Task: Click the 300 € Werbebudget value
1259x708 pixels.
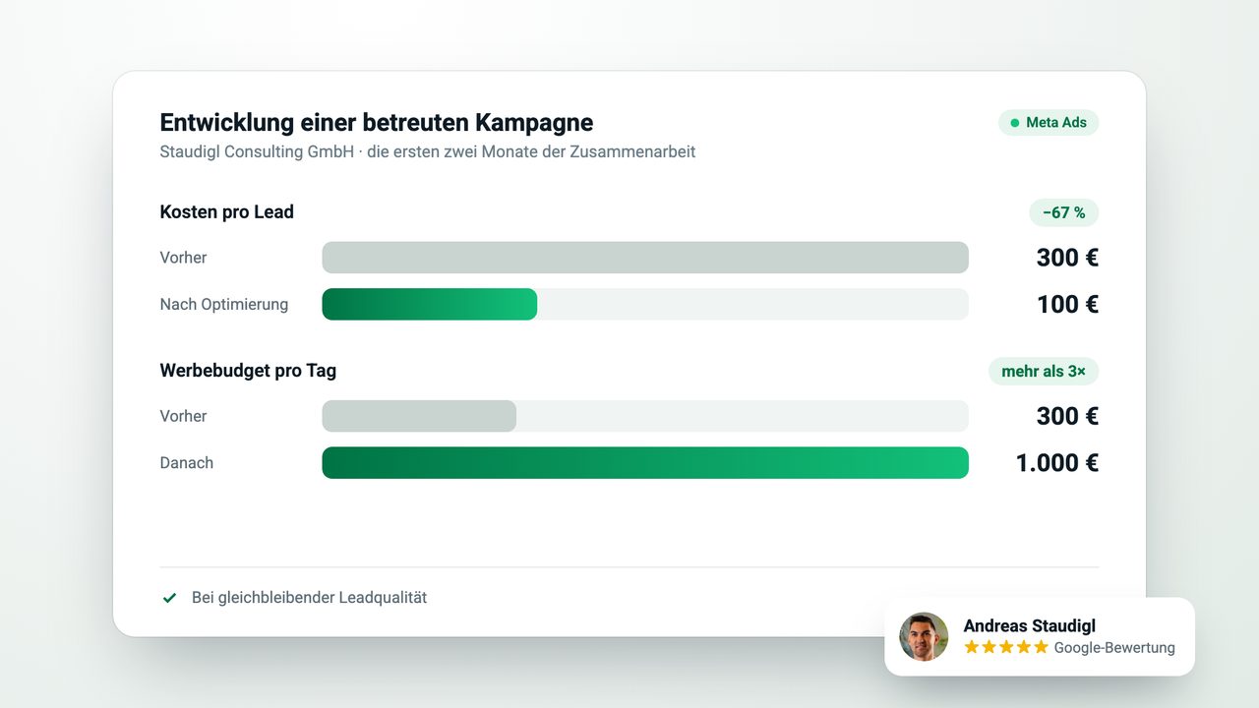Action: pos(1067,416)
